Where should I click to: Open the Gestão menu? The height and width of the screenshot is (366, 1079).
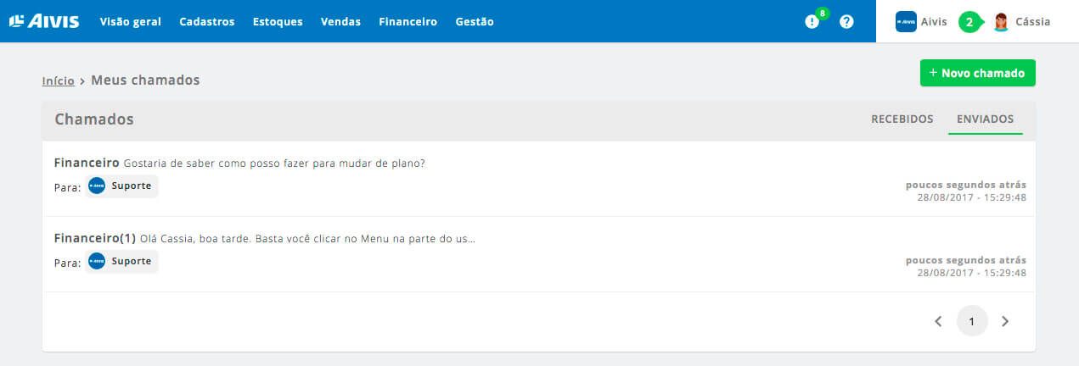tap(475, 22)
